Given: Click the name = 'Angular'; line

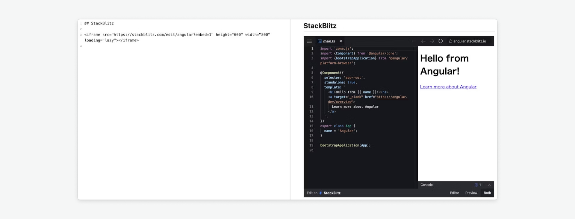Looking at the screenshot, I should point(341,131).
